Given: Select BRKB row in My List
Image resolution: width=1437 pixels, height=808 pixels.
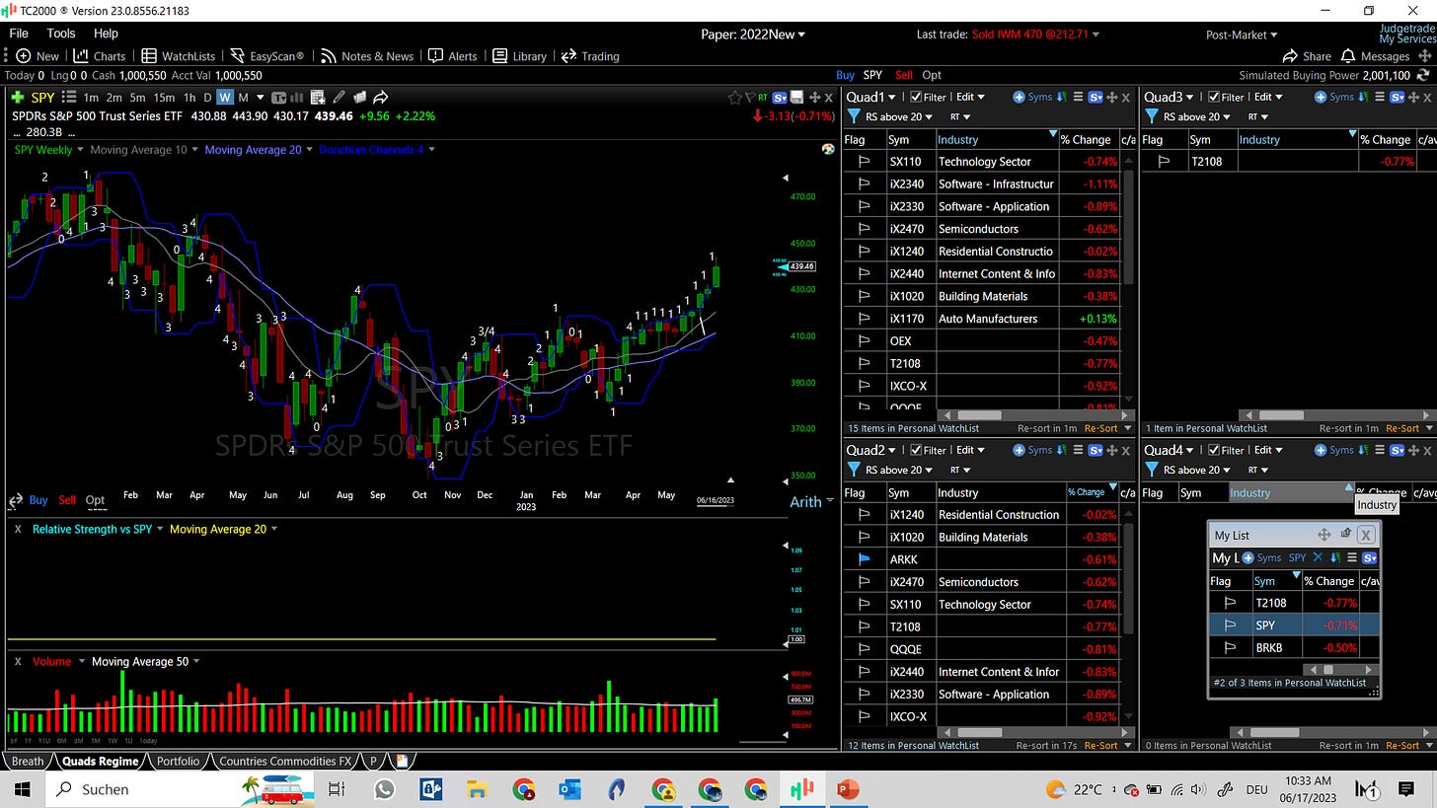Looking at the screenshot, I should (1294, 647).
